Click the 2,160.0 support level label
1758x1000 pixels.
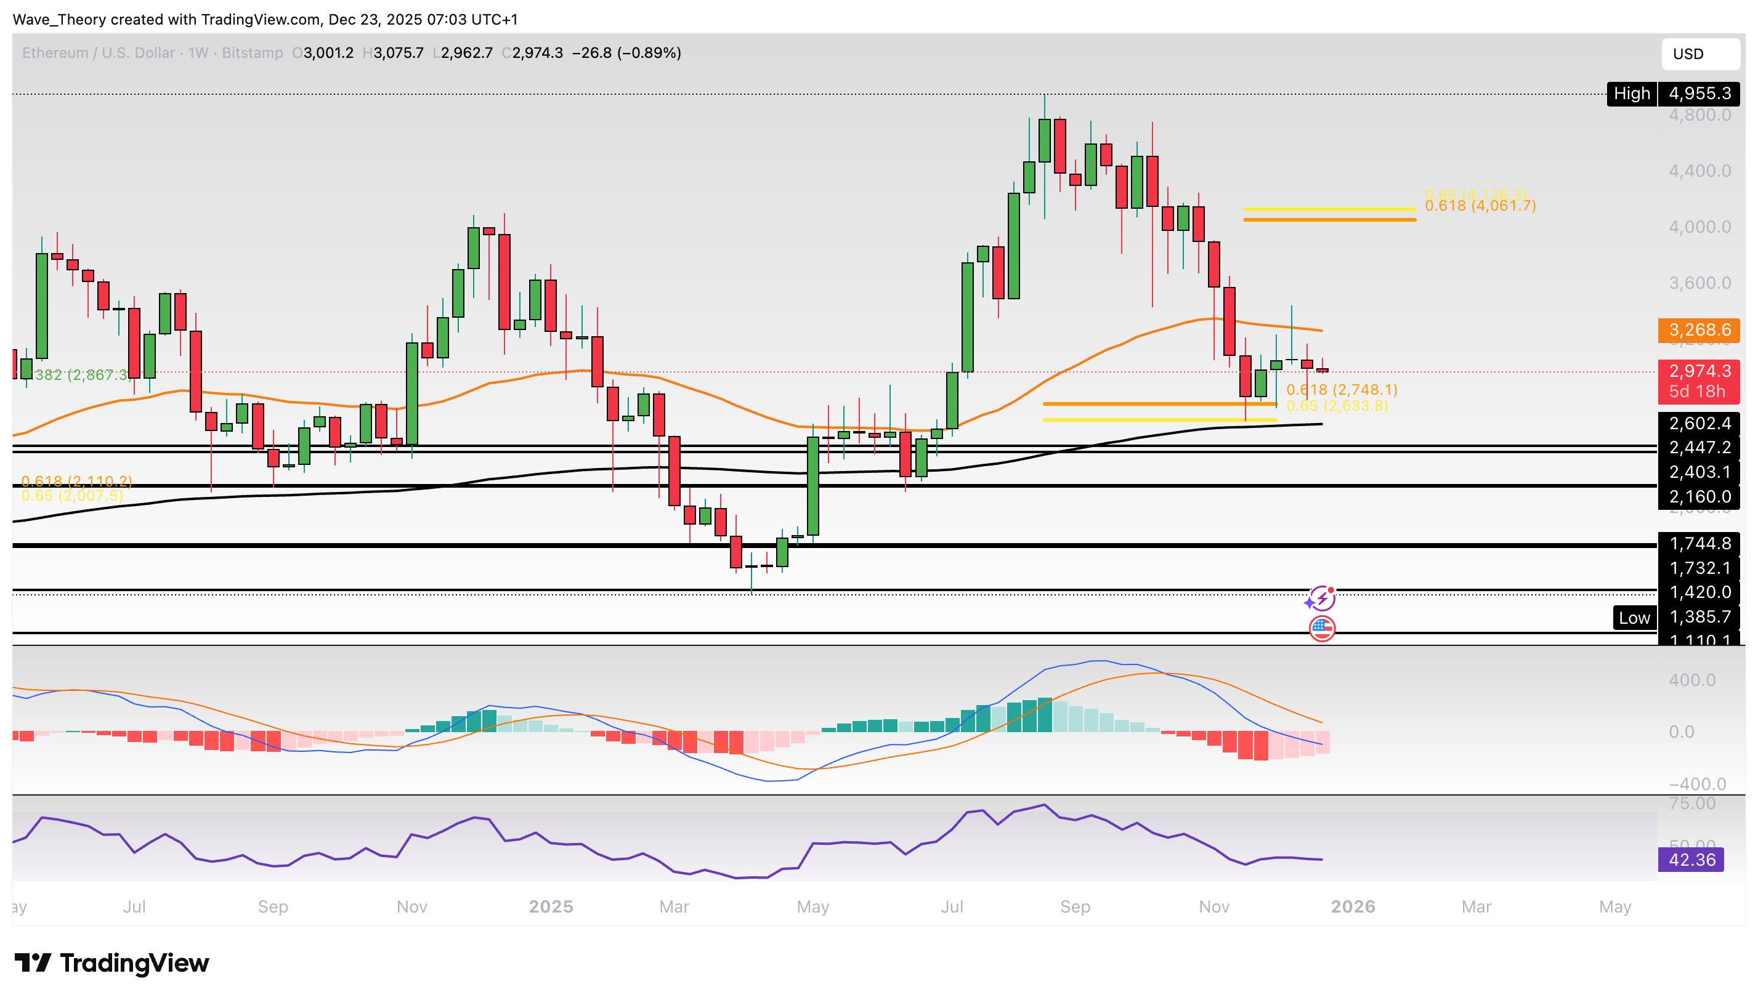(x=1698, y=496)
